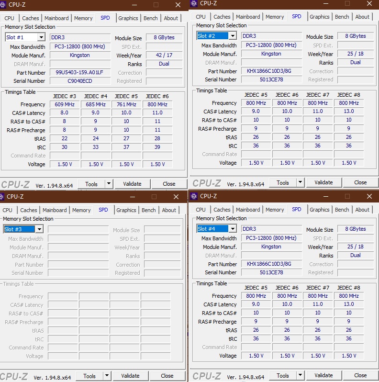Viewport: 379px width, 382px height.
Task: Click Validate button in Slot #1 window
Action: point(132,184)
